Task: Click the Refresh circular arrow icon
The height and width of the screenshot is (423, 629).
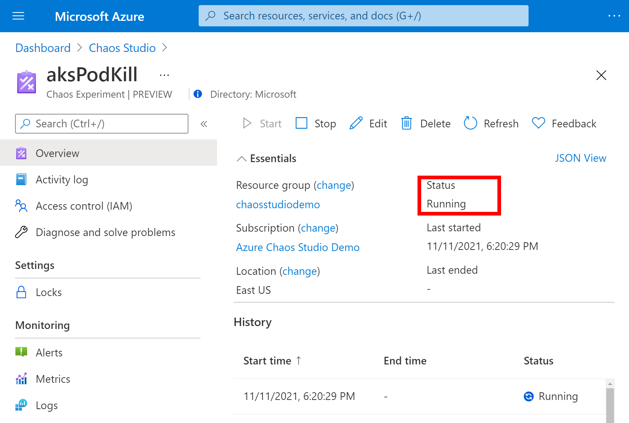Action: coord(470,123)
